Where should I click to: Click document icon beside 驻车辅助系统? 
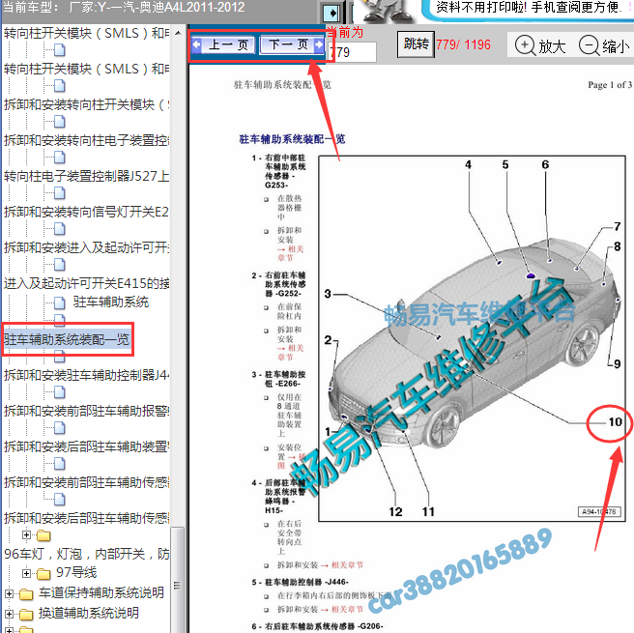click(x=60, y=302)
